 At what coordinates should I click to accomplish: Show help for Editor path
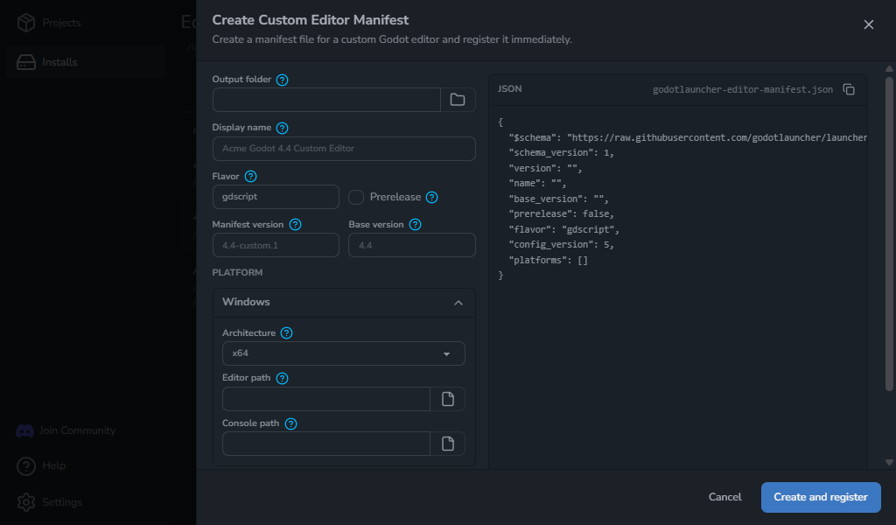pos(282,378)
